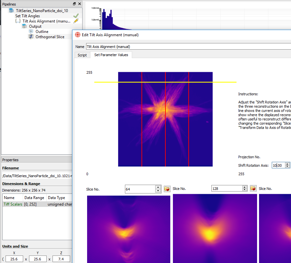Select the Orthogonal Slice module row
This screenshot has height=263, width=291.
(50, 37)
